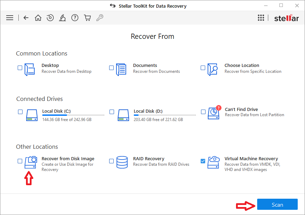Return to the Home screen icon
This screenshot has width=305, height=215.
38,18
